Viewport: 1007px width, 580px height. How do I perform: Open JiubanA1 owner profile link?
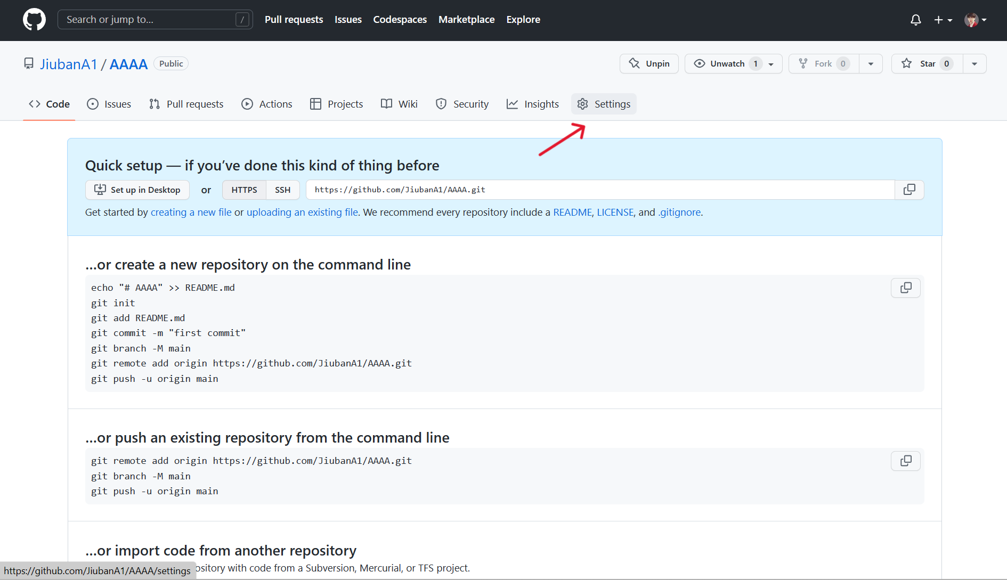click(x=69, y=64)
